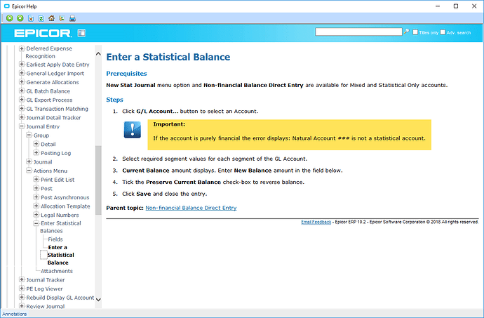Collapse the Enter Statistical Balances node

(36, 223)
